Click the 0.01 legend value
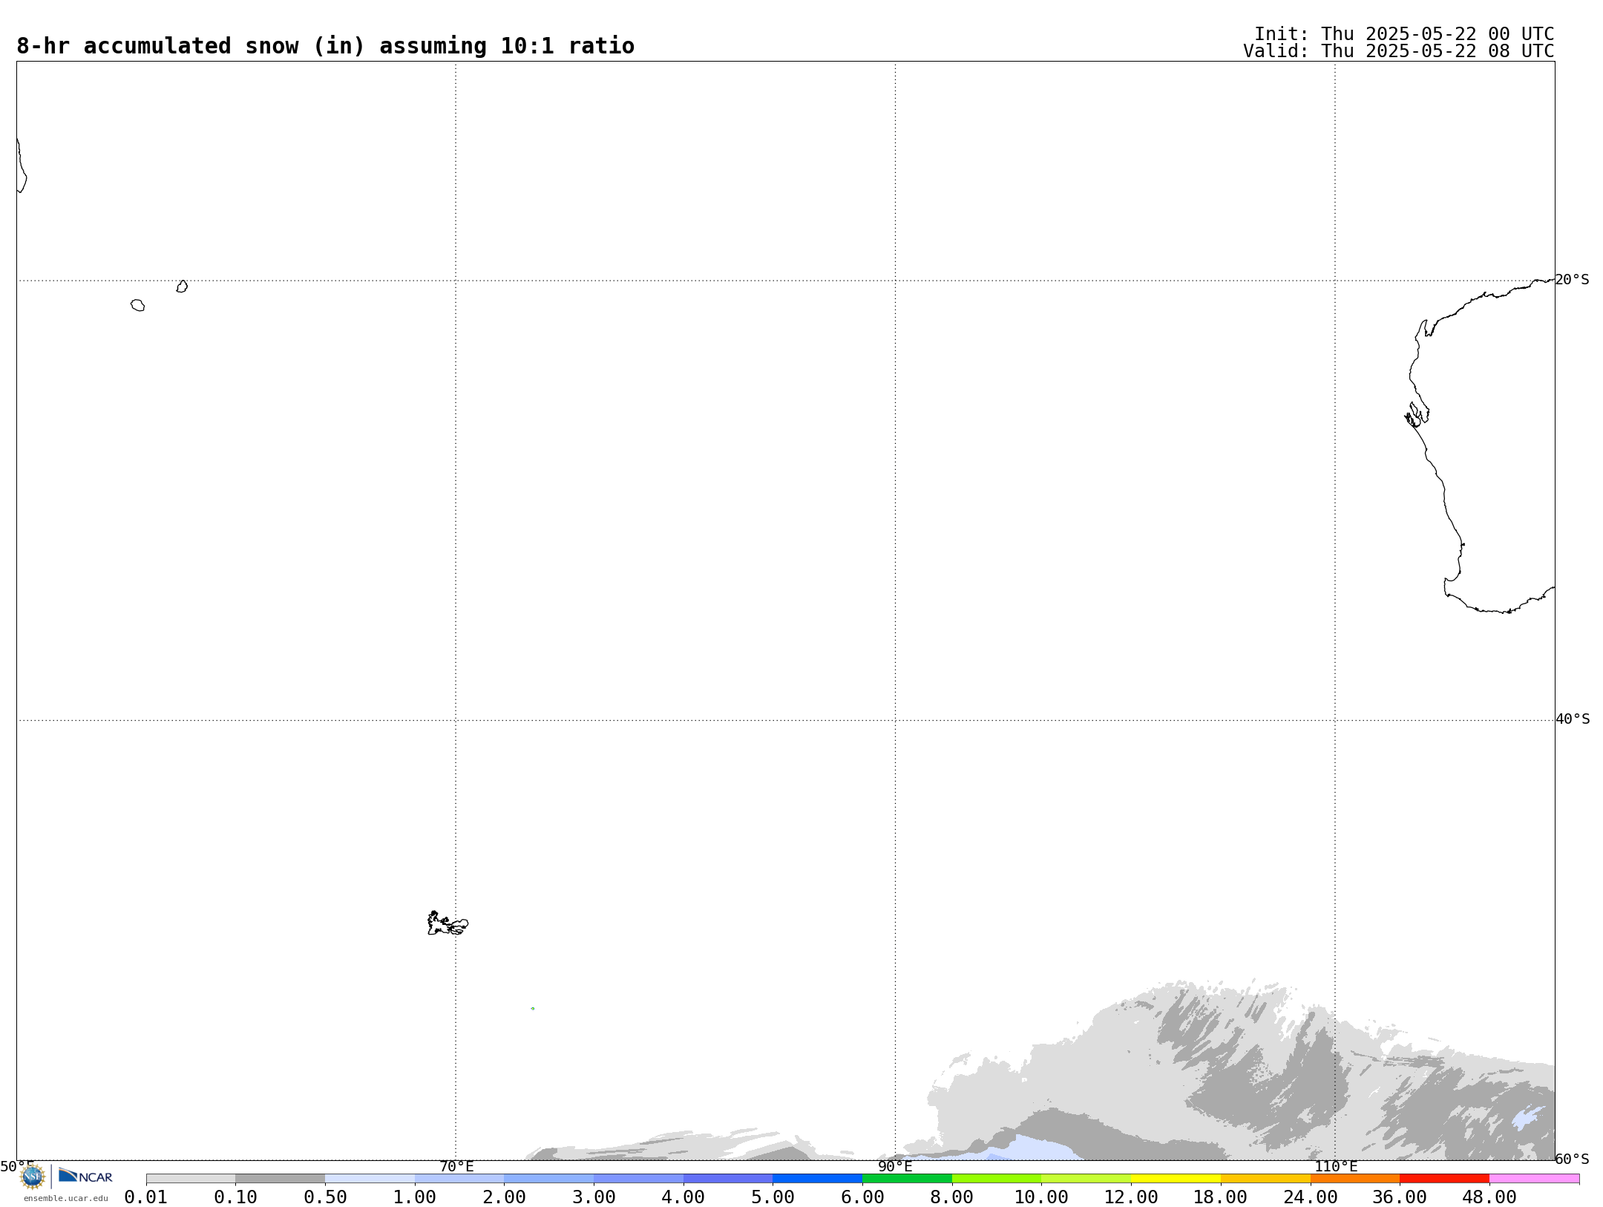 point(146,1197)
